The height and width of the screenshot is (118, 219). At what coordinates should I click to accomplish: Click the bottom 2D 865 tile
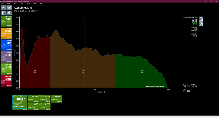33,107
